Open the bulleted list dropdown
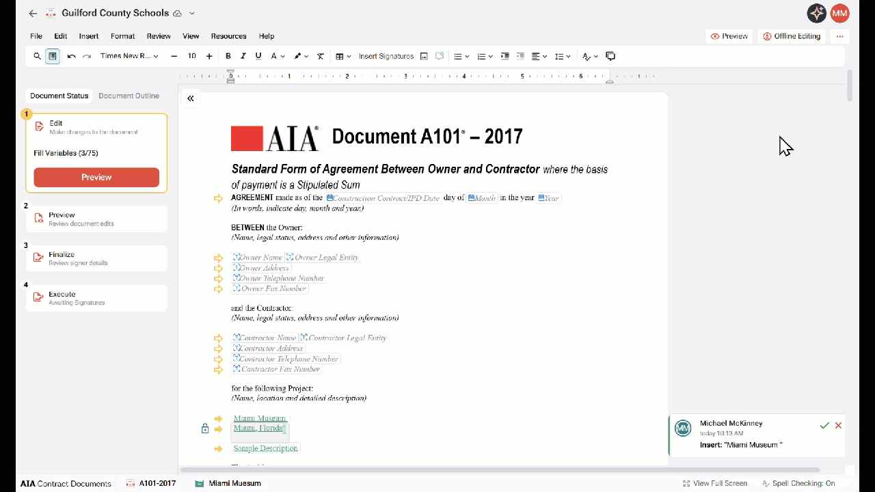This screenshot has height=492, width=875. [462, 57]
